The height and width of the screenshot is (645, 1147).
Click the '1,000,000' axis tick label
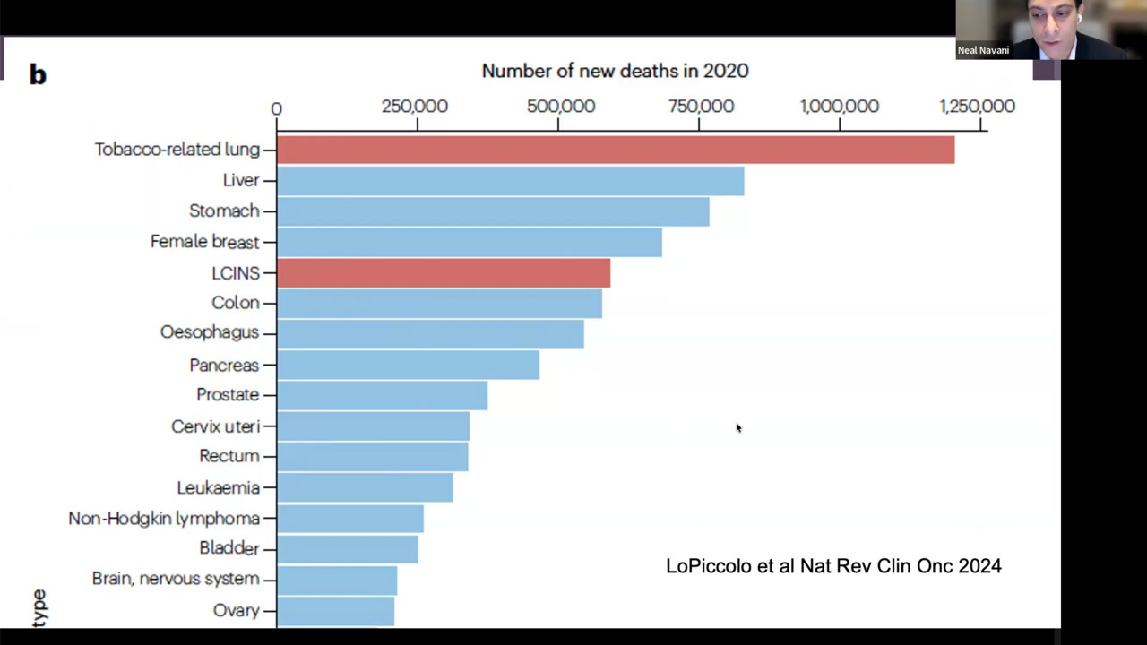[x=839, y=106]
